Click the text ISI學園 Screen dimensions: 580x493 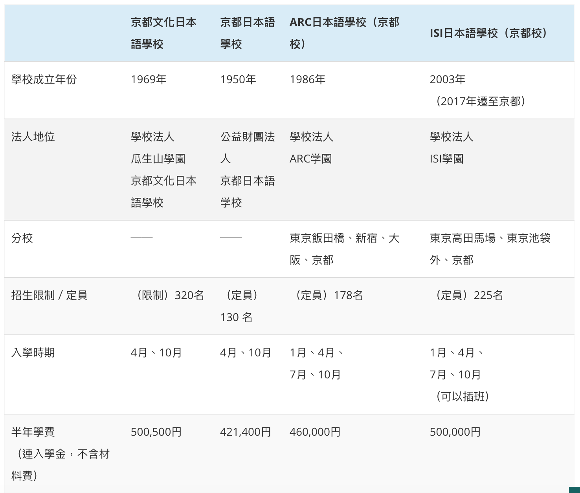click(x=447, y=159)
